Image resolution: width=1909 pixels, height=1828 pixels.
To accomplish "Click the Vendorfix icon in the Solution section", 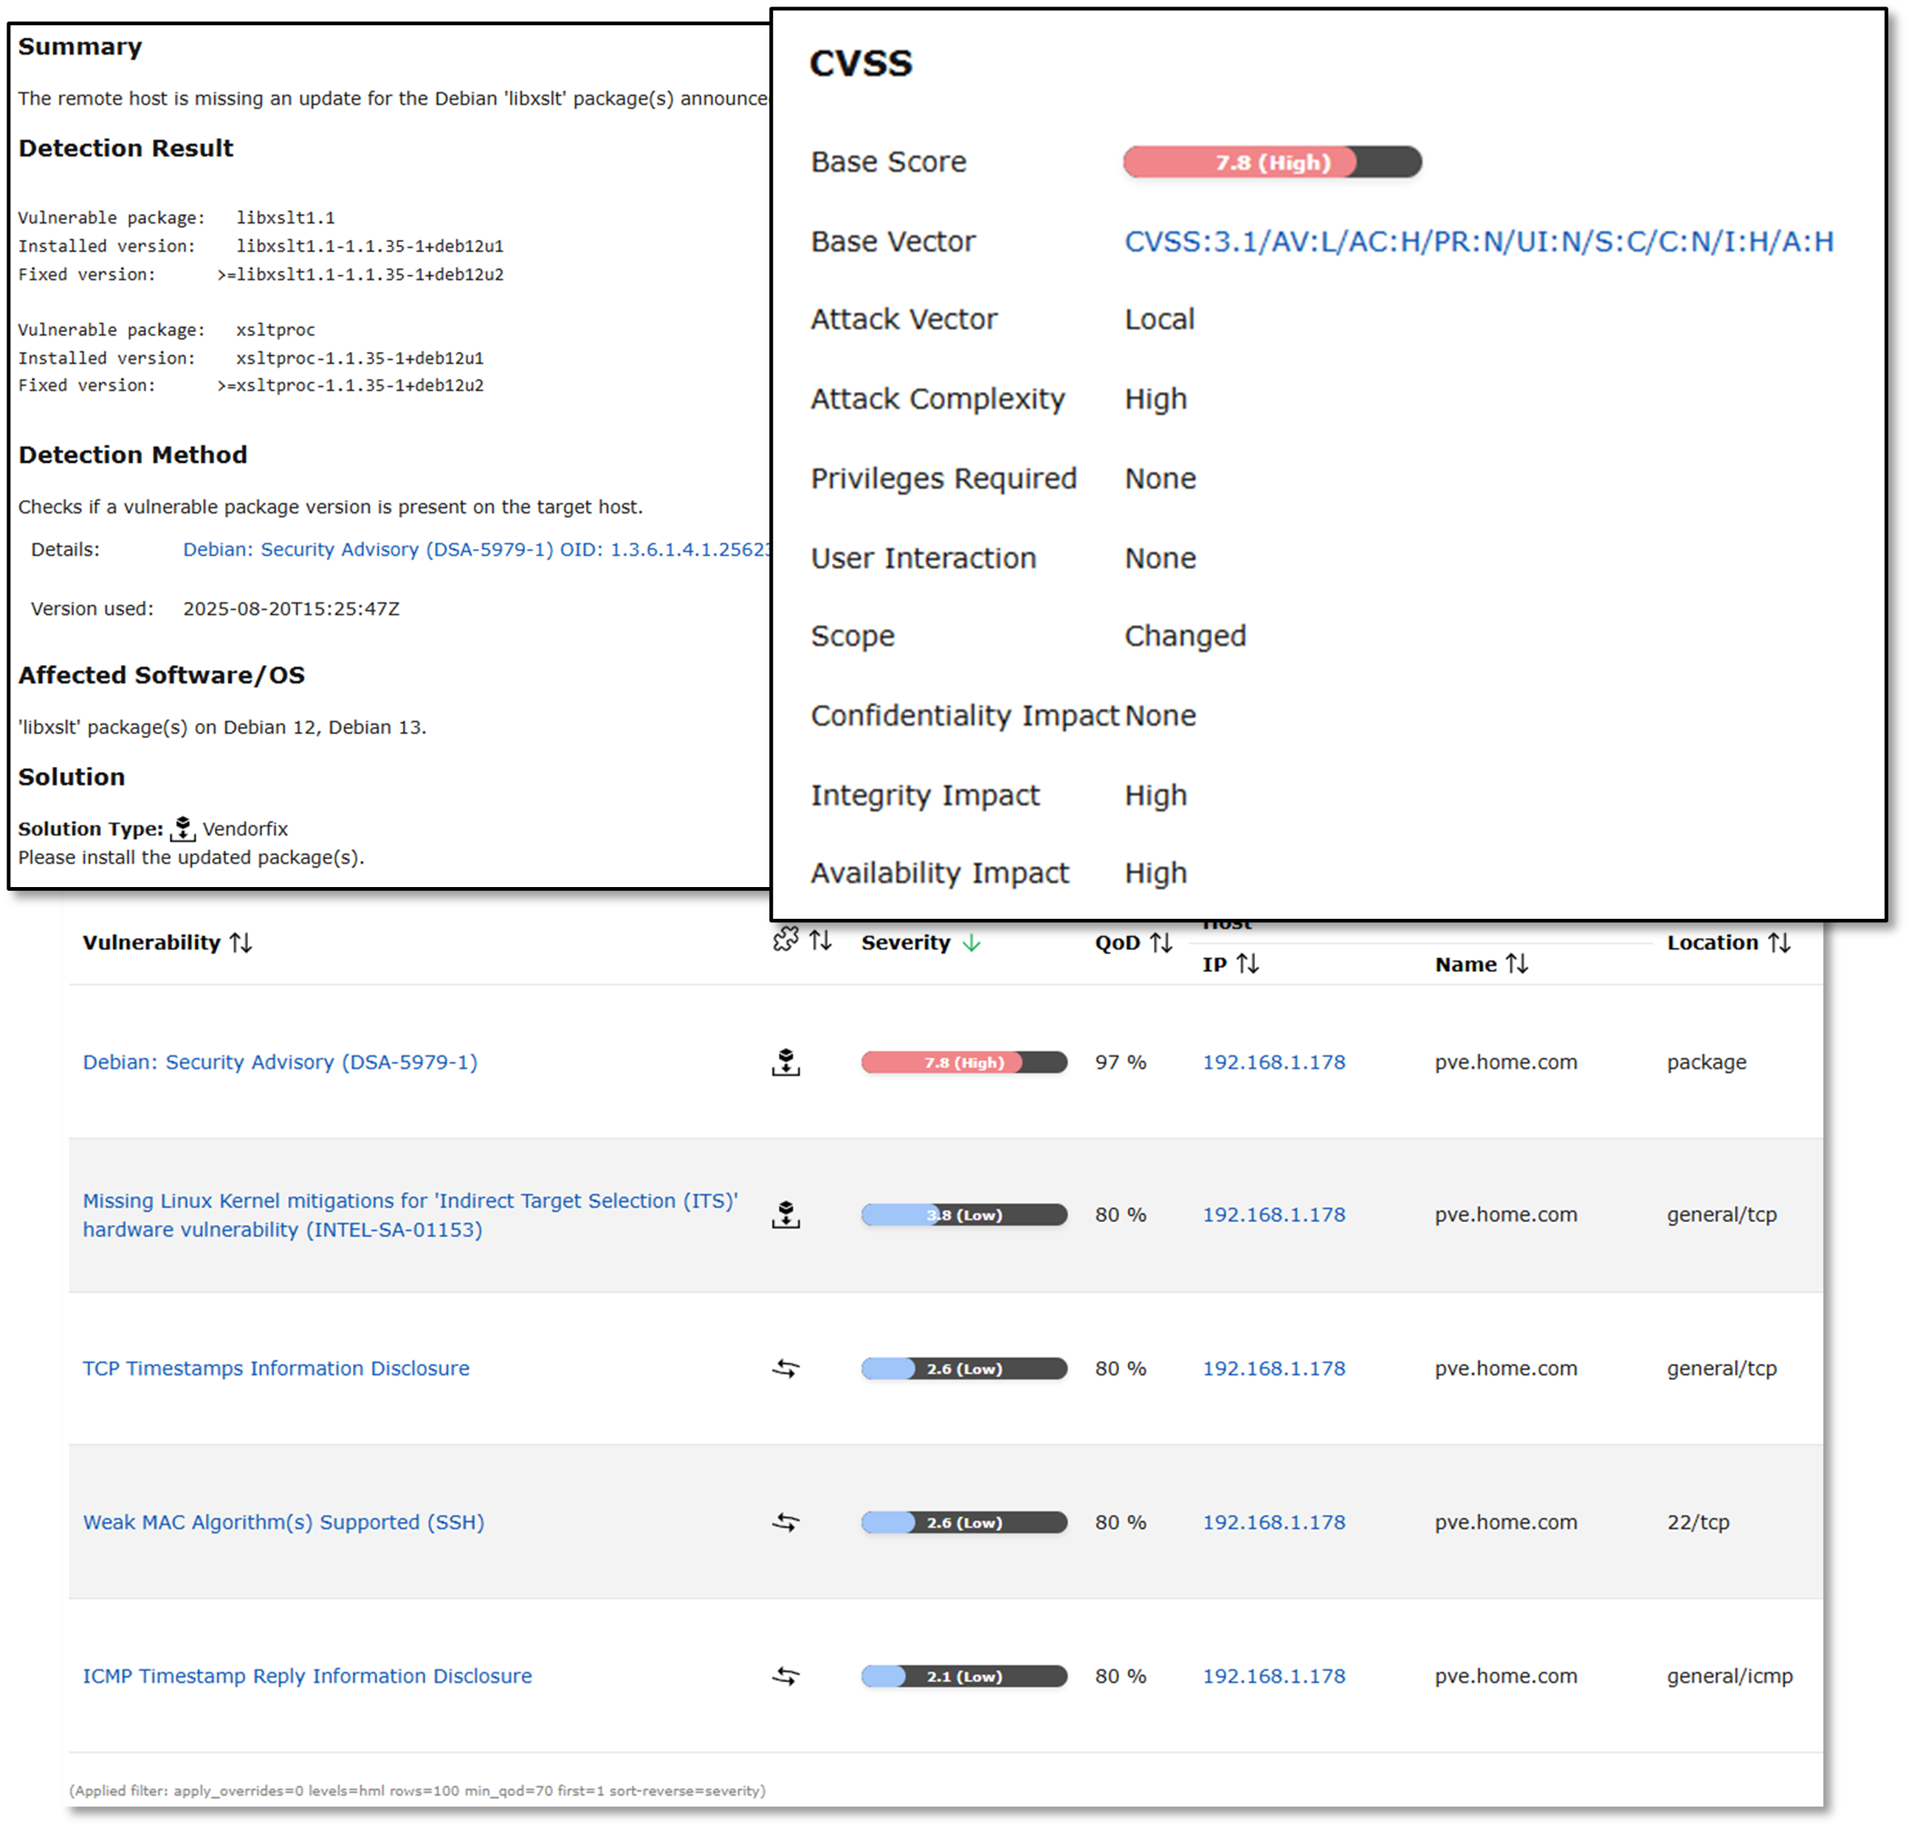I will [x=183, y=828].
